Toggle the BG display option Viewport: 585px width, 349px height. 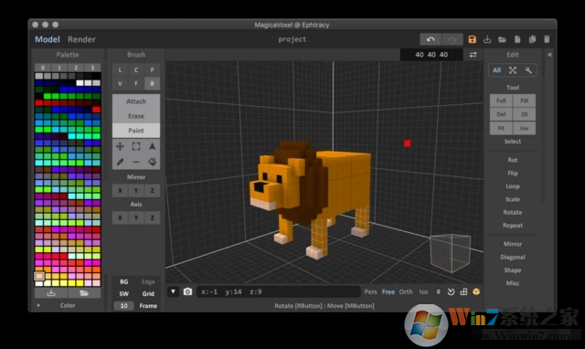(124, 282)
